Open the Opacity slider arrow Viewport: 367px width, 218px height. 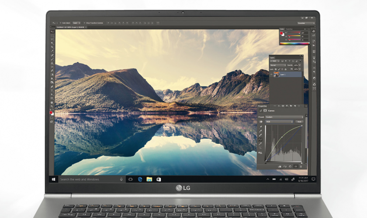300,65
